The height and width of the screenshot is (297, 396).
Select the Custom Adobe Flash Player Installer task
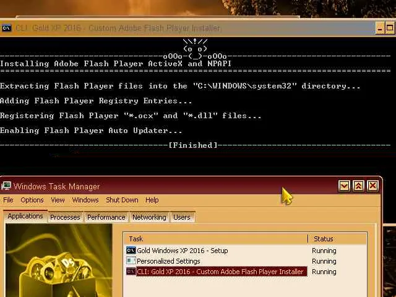point(222,272)
